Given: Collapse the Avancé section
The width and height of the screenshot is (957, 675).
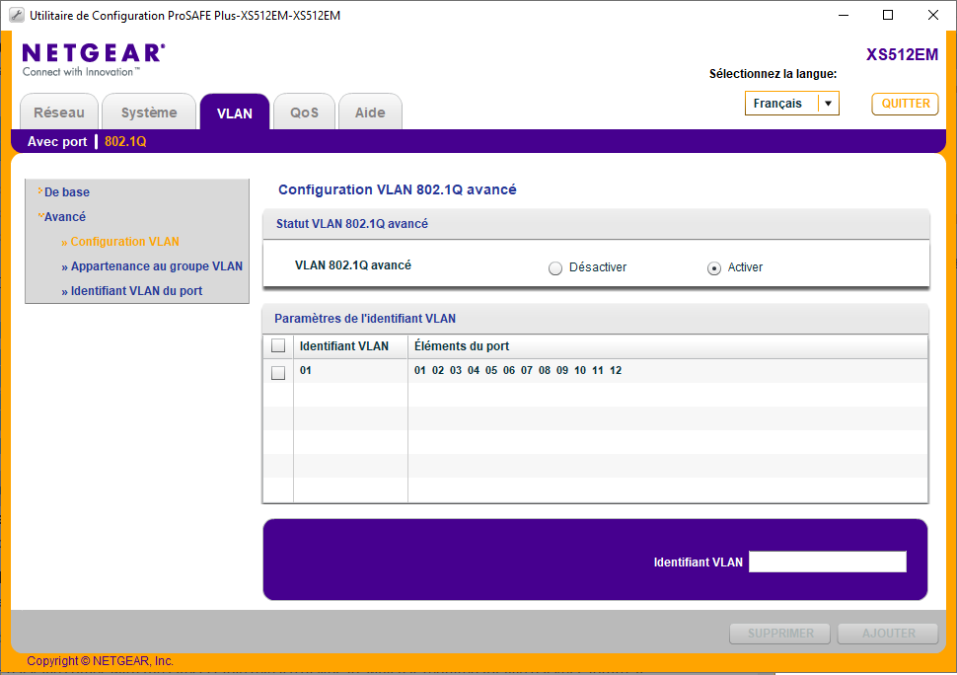Looking at the screenshot, I should coord(64,217).
